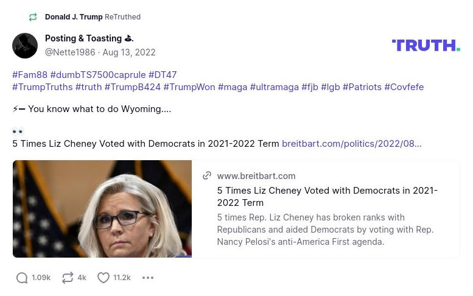
Task: Click the TRUTH logo
Action: click(x=426, y=45)
